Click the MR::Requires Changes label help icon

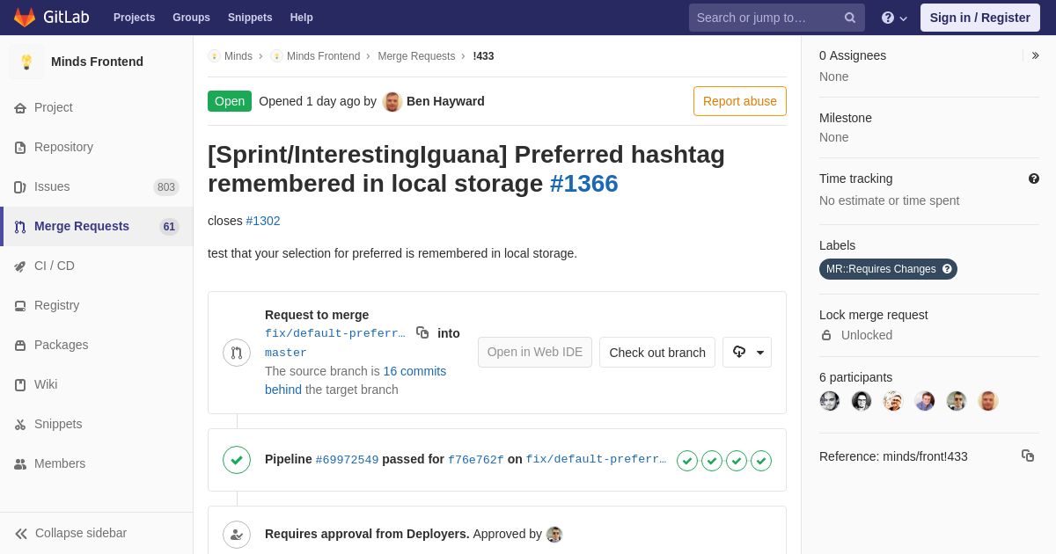pyautogui.click(x=947, y=269)
